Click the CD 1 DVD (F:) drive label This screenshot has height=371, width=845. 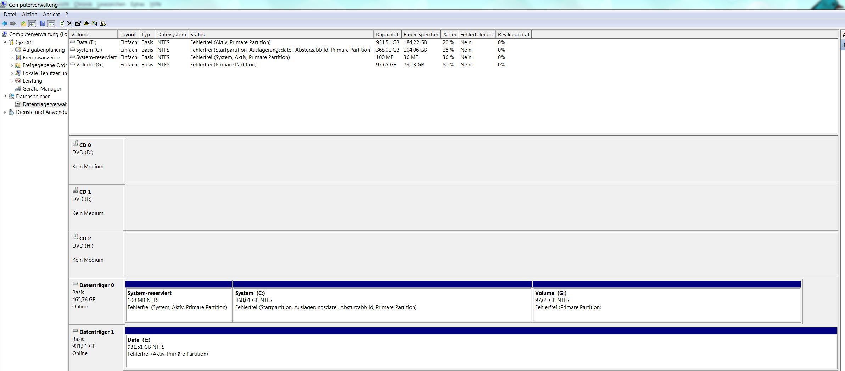[97, 208]
